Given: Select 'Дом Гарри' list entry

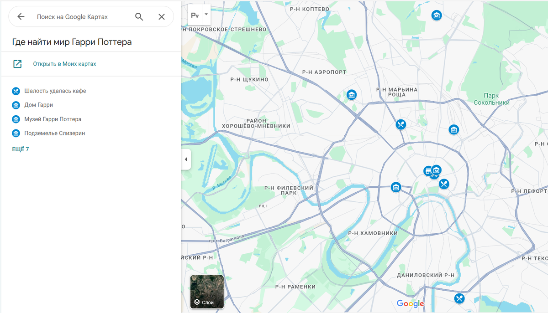Looking at the screenshot, I should 39,105.
